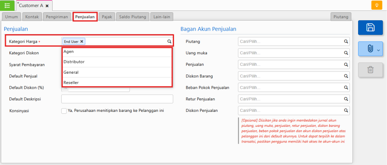The height and width of the screenshot is (165, 387).
Task: Click the Piutang button at top right
Action: coord(341,17)
